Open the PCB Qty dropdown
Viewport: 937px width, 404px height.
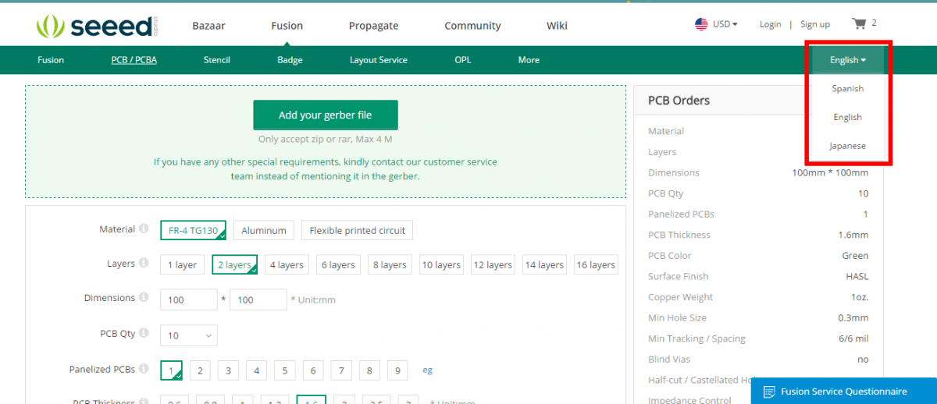pos(188,335)
